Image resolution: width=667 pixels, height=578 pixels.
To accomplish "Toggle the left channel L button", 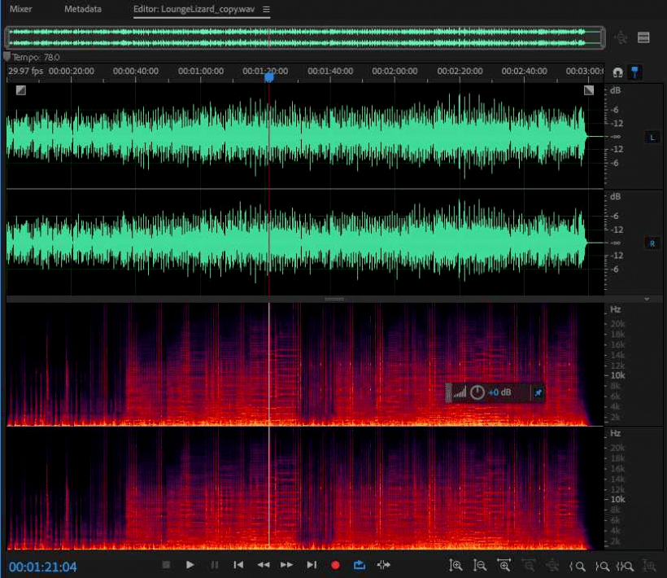I will point(652,138).
